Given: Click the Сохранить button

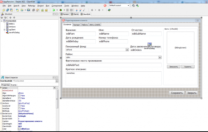Looking at the screenshot, I should (x=177, y=93).
